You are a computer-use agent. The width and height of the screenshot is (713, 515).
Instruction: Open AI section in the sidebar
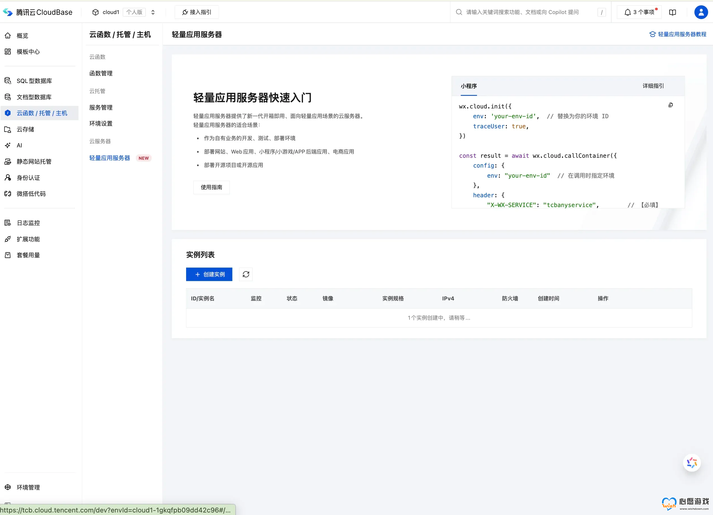pyautogui.click(x=19, y=145)
